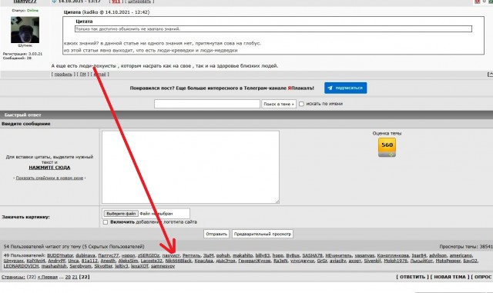
Task: Click the Поиск в теме button
Action: click(x=279, y=104)
